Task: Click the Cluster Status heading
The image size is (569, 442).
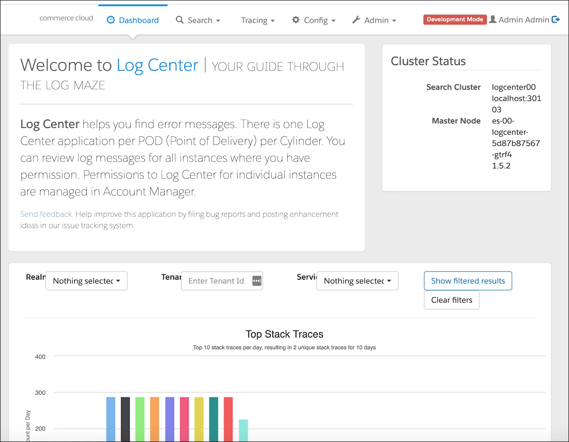Action: coord(428,61)
